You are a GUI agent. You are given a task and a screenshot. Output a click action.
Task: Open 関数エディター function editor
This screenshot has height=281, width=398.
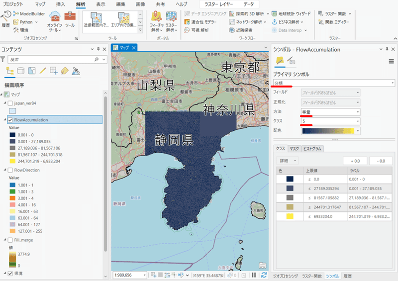(334, 22)
